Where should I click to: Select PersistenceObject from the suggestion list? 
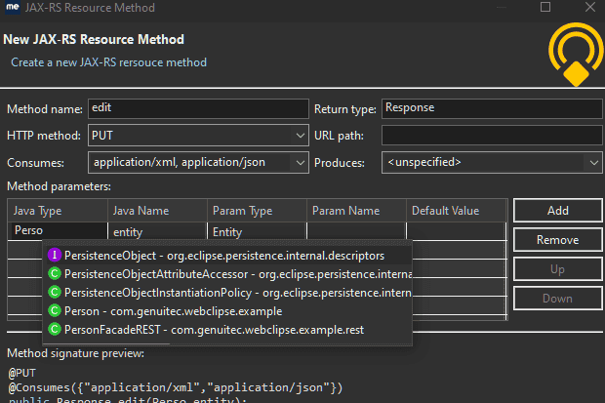click(x=227, y=255)
